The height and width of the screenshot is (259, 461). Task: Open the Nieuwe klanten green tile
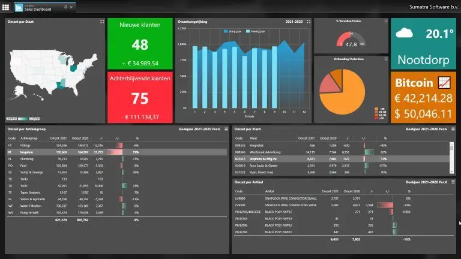coord(140,44)
